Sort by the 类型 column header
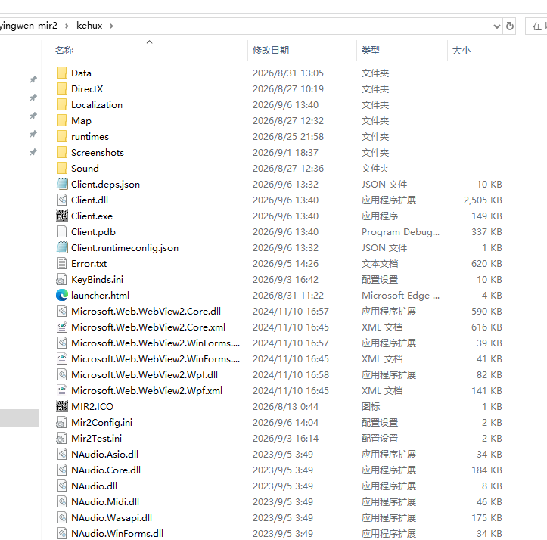This screenshot has height=540, width=547. [371, 50]
